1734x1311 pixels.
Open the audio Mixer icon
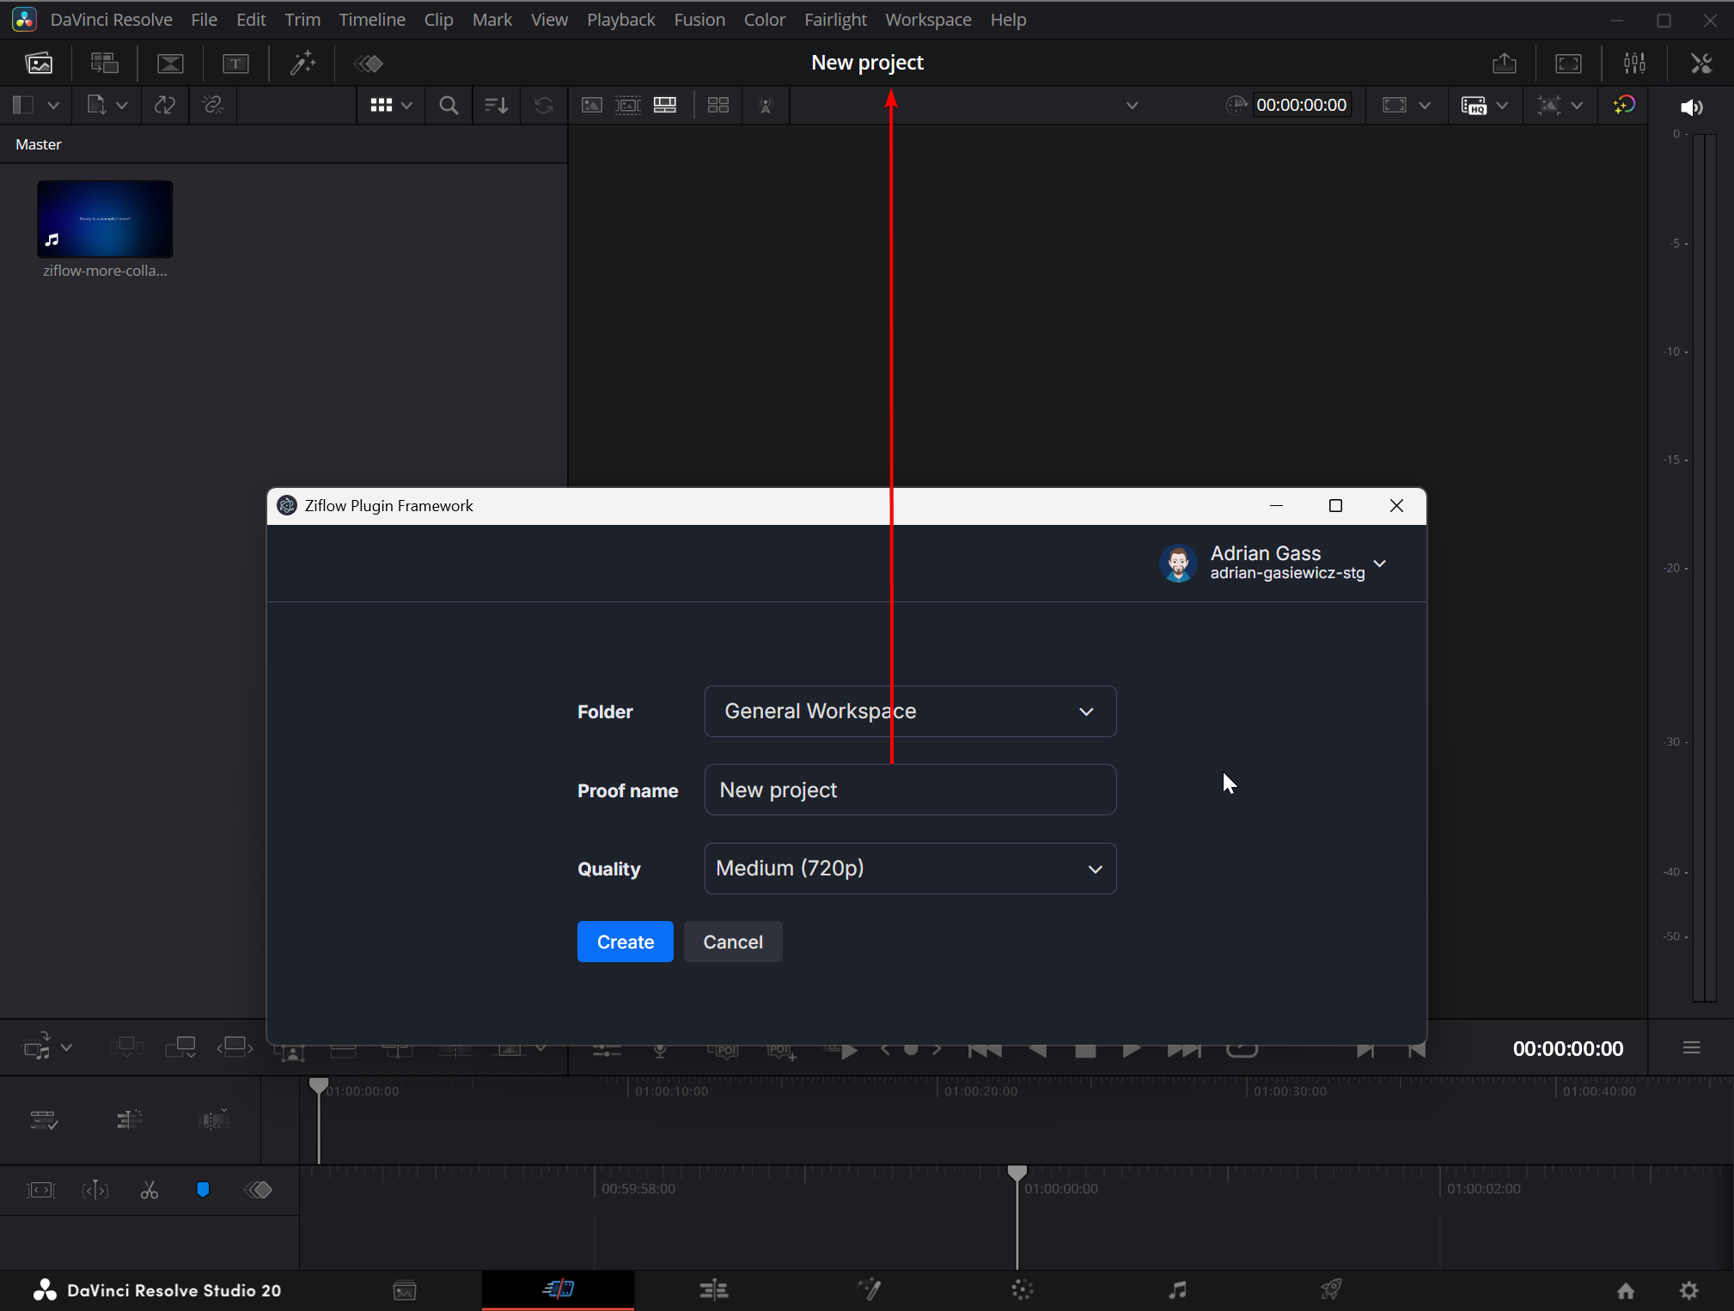[x=1634, y=63]
